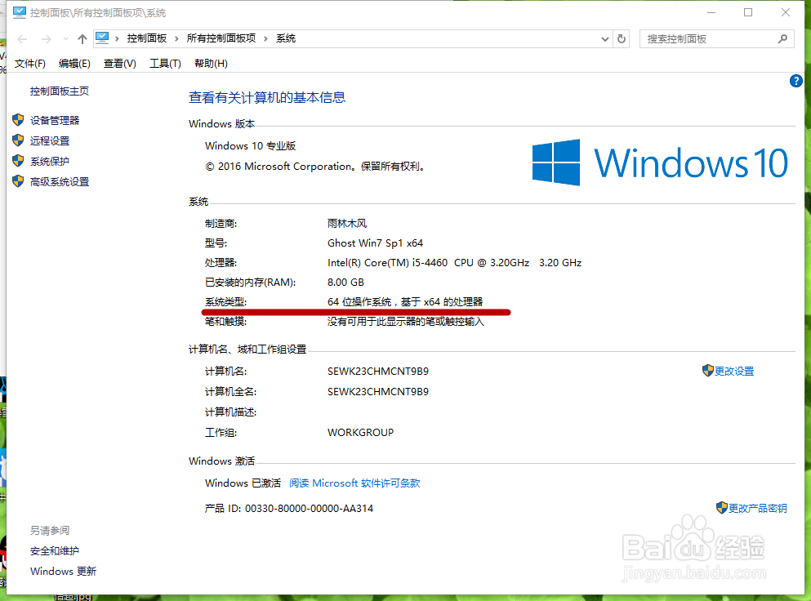Minimize the system window
The height and width of the screenshot is (601, 811).
pos(711,12)
